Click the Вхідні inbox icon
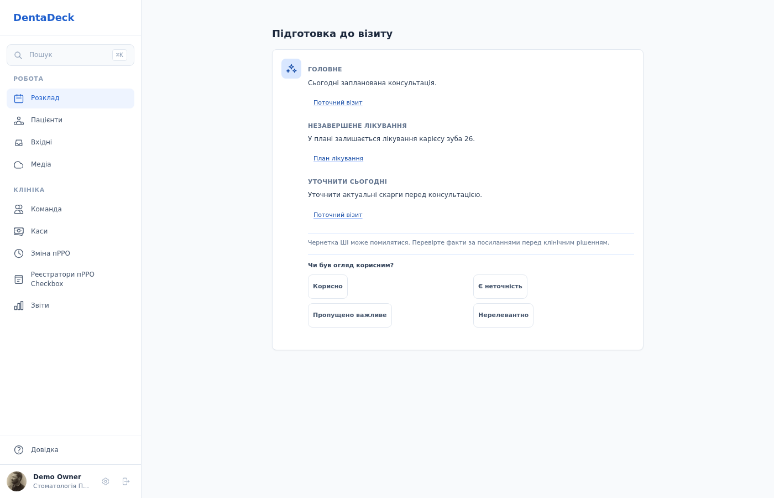 [19, 143]
